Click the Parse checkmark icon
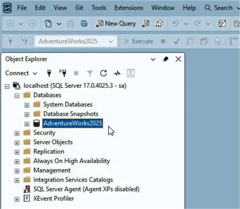Screen dimensions: 240x209 177,42
